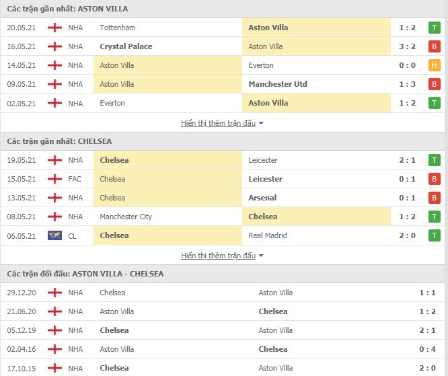Image resolution: width=448 pixels, height=376 pixels.
Task: Click the 1:2 score of Everton match
Action: 408,103
